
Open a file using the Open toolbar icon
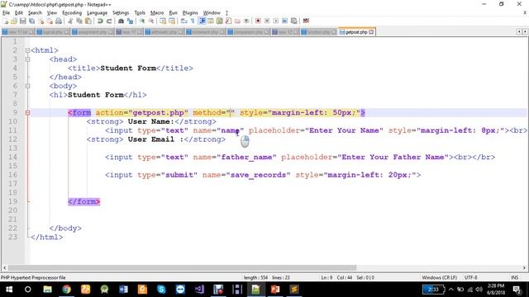pyautogui.click(x=14, y=21)
